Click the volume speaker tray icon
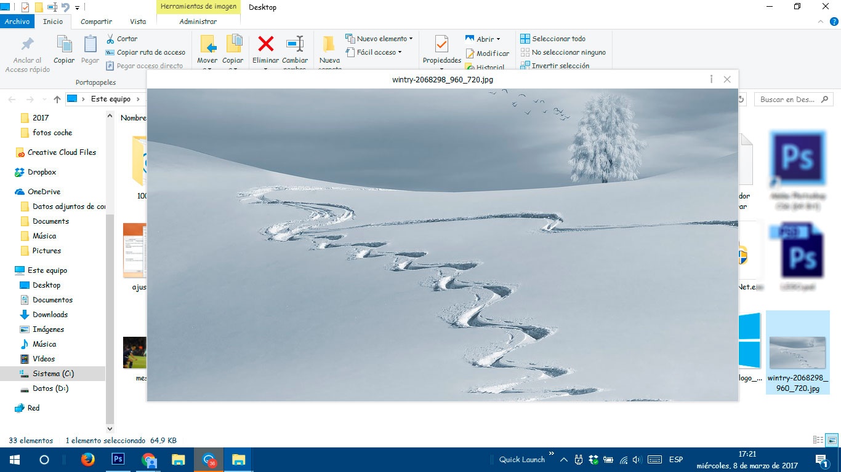The height and width of the screenshot is (472, 841). coord(637,459)
